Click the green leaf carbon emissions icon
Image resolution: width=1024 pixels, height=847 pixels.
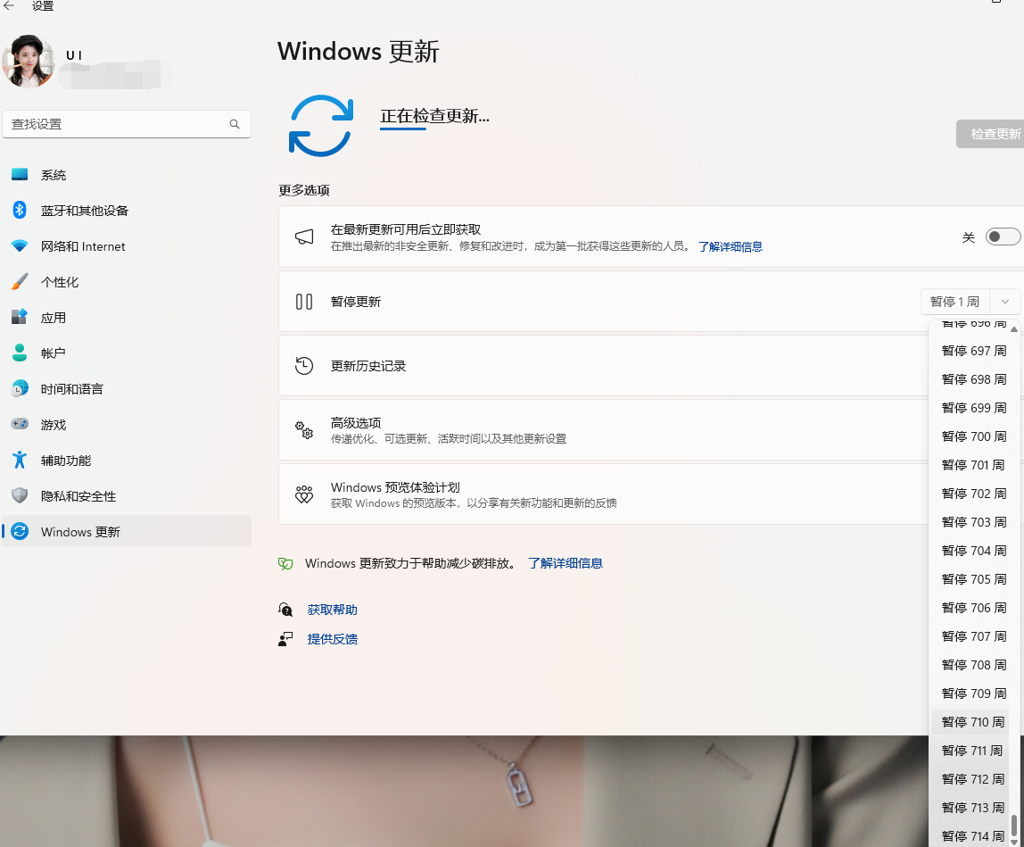pos(285,563)
